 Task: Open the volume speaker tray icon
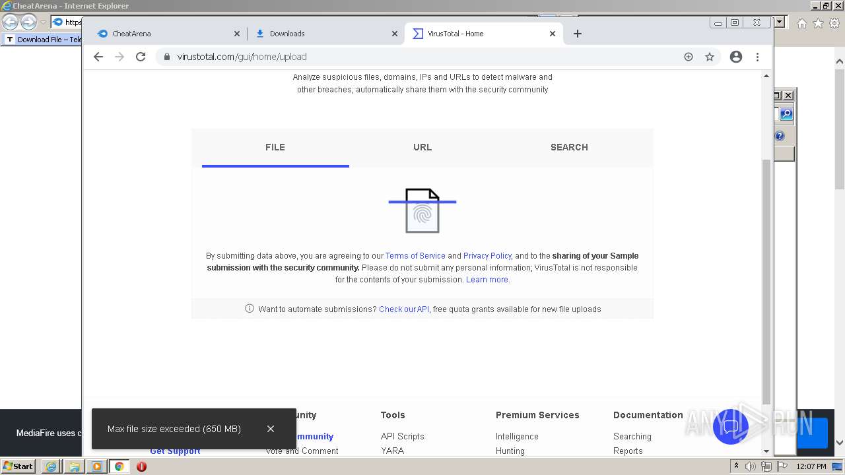751,466
